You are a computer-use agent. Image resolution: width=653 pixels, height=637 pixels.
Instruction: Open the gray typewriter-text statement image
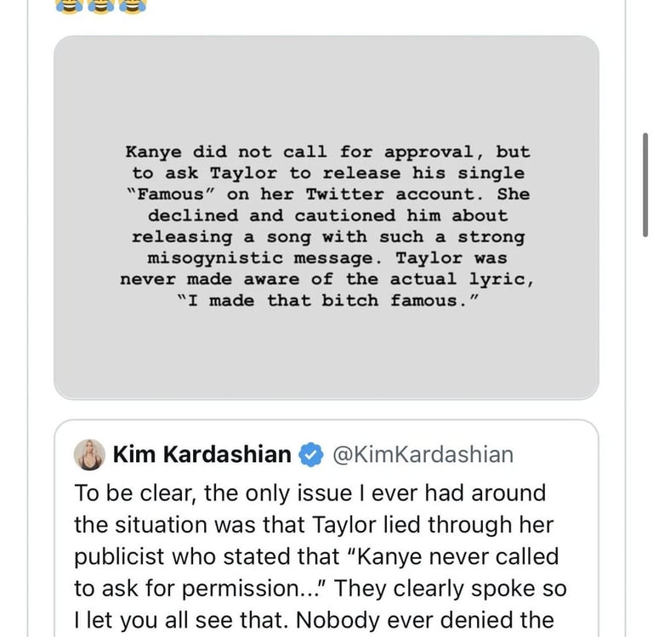326,217
